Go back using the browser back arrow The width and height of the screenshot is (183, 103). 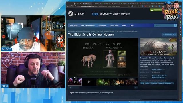point(68,6)
